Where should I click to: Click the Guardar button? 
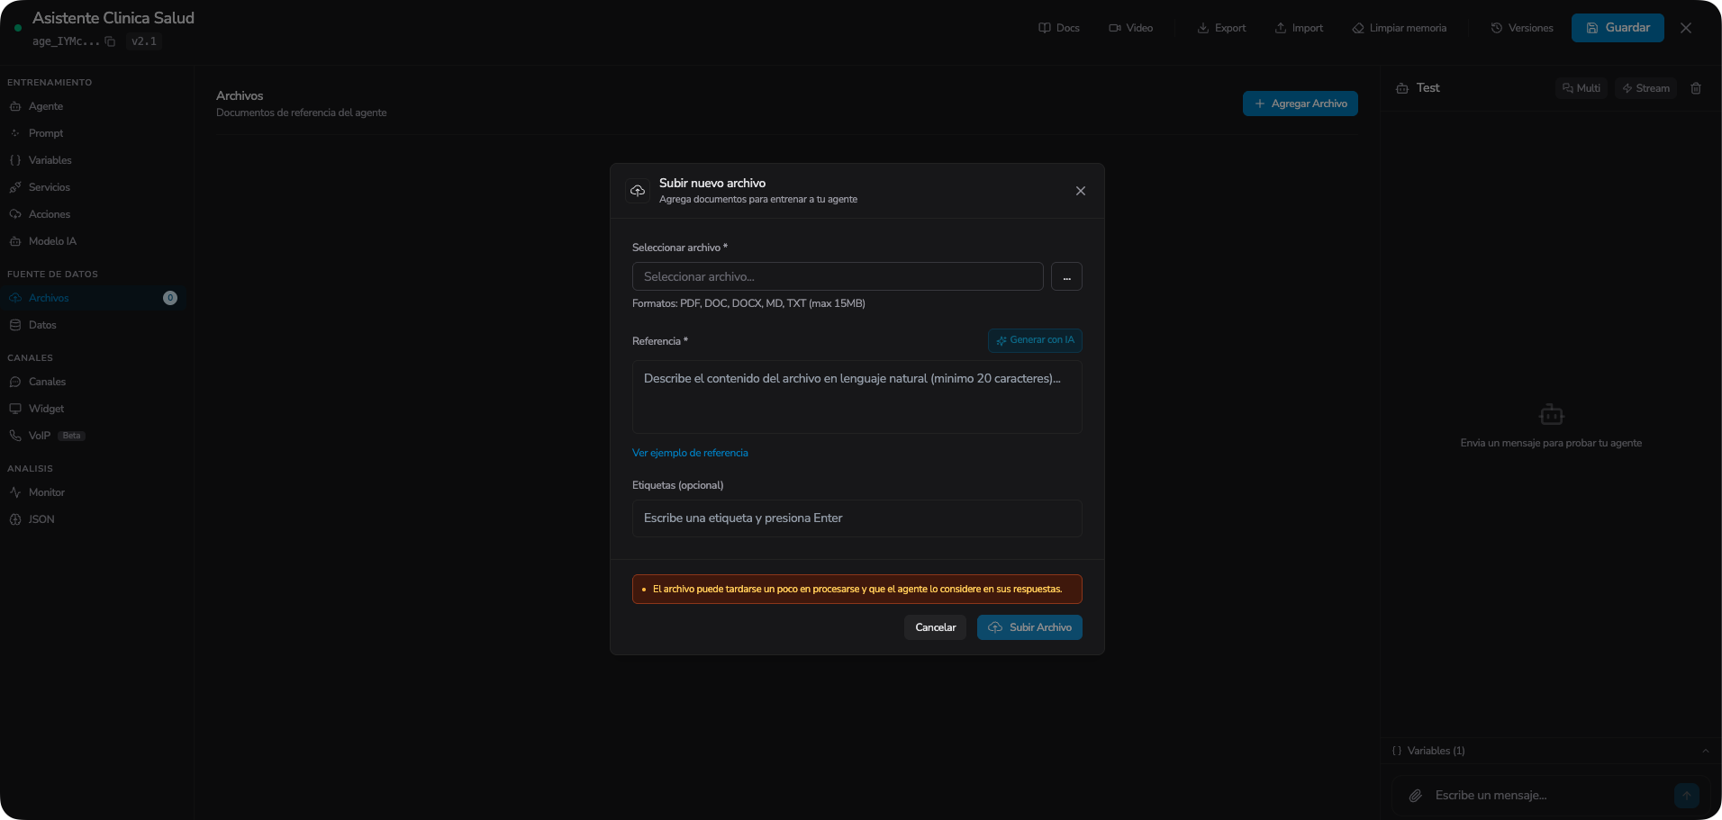[1618, 28]
